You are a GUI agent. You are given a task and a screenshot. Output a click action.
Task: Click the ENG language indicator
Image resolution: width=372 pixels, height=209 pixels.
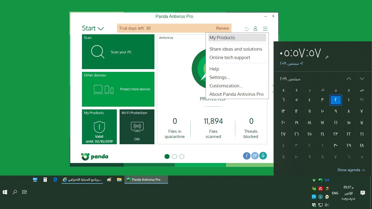click(x=335, y=193)
